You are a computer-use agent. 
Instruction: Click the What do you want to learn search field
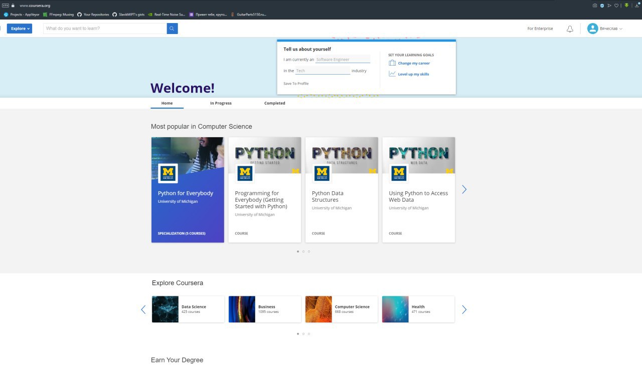click(105, 29)
